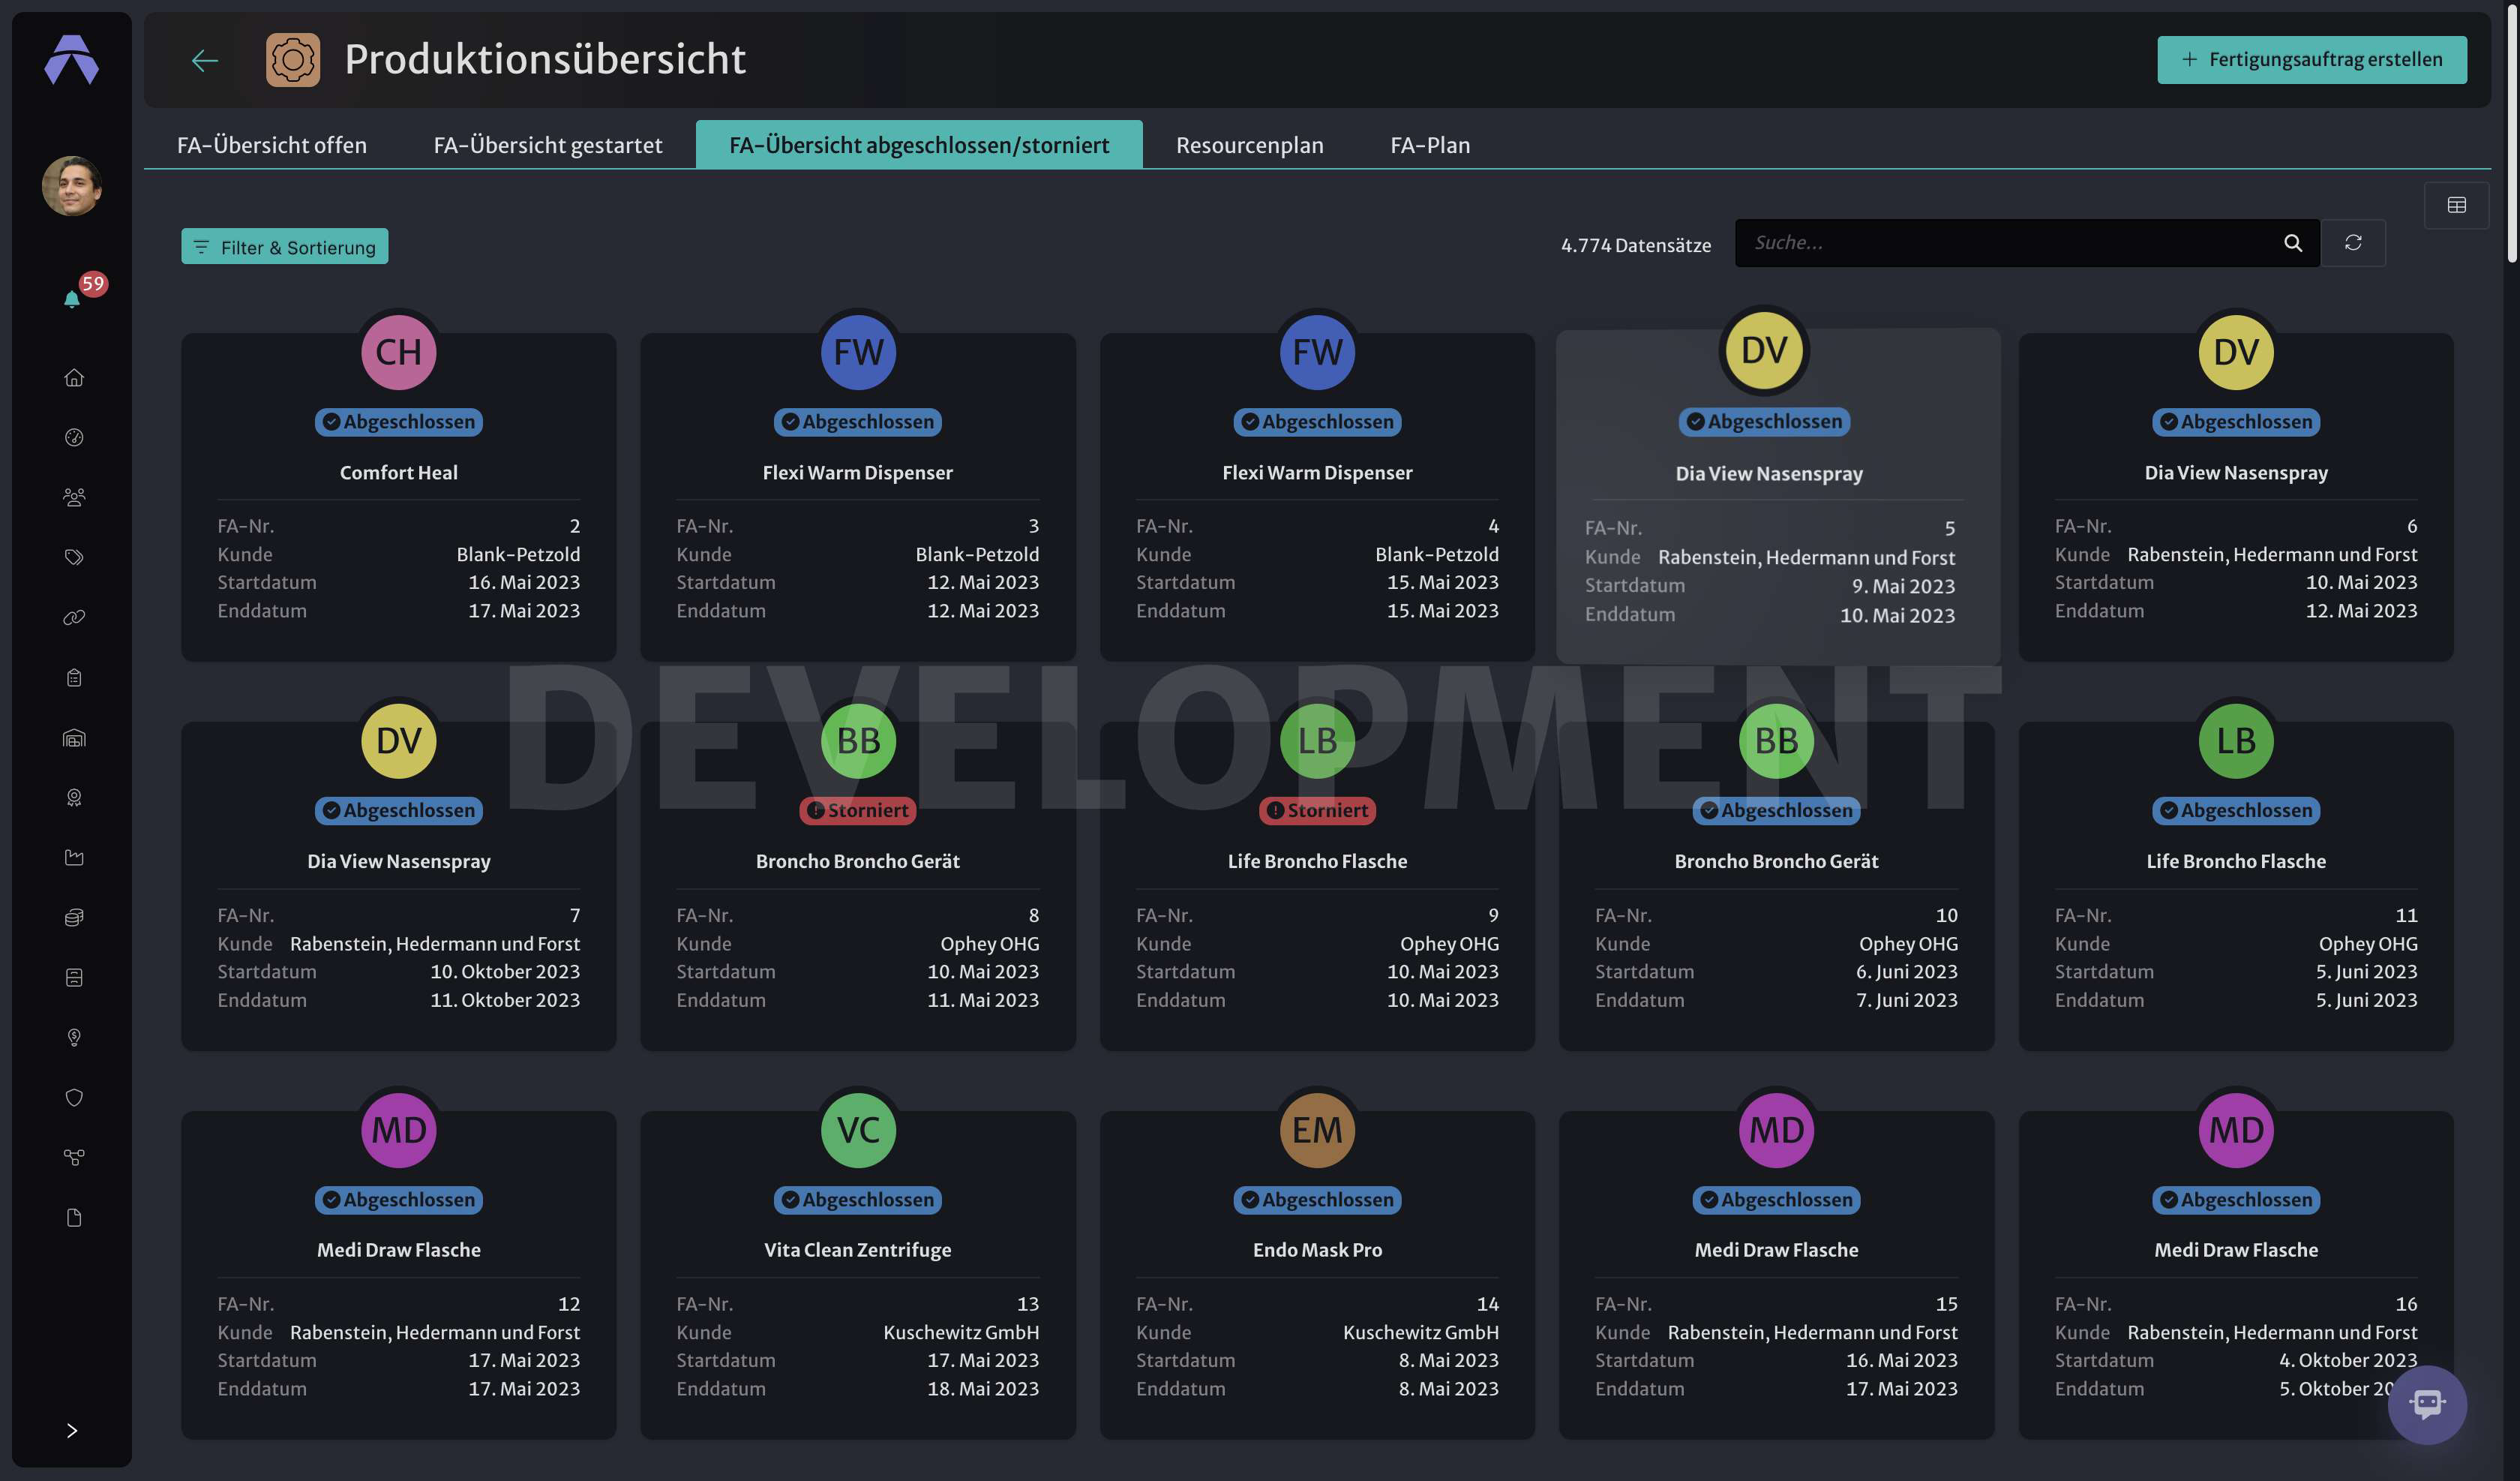The width and height of the screenshot is (2520, 1481).
Task: Click Abgeschlossen badge on card FA-Nr. 6
Action: (x=2236, y=422)
